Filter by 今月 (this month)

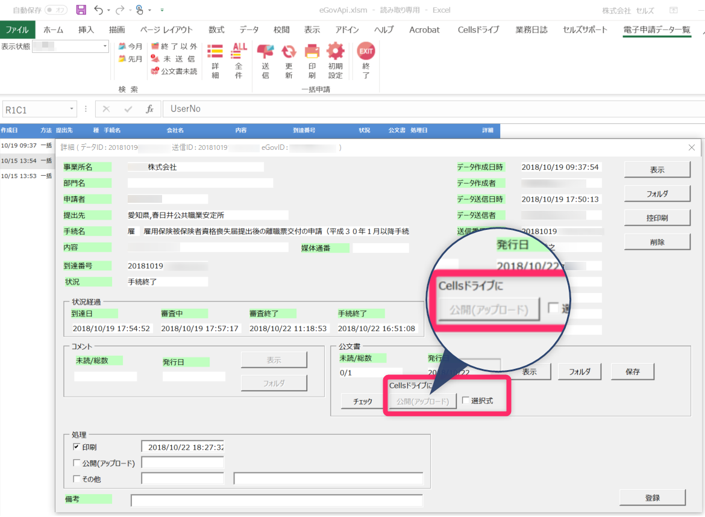130,46
